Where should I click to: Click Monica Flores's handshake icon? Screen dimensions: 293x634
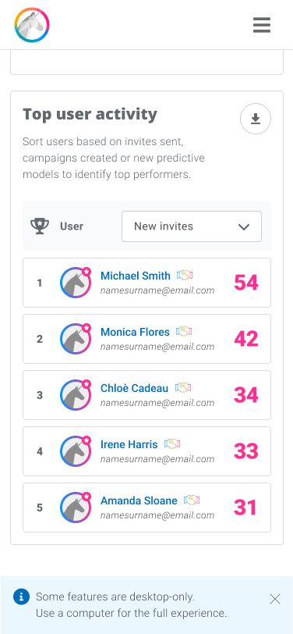tap(184, 332)
